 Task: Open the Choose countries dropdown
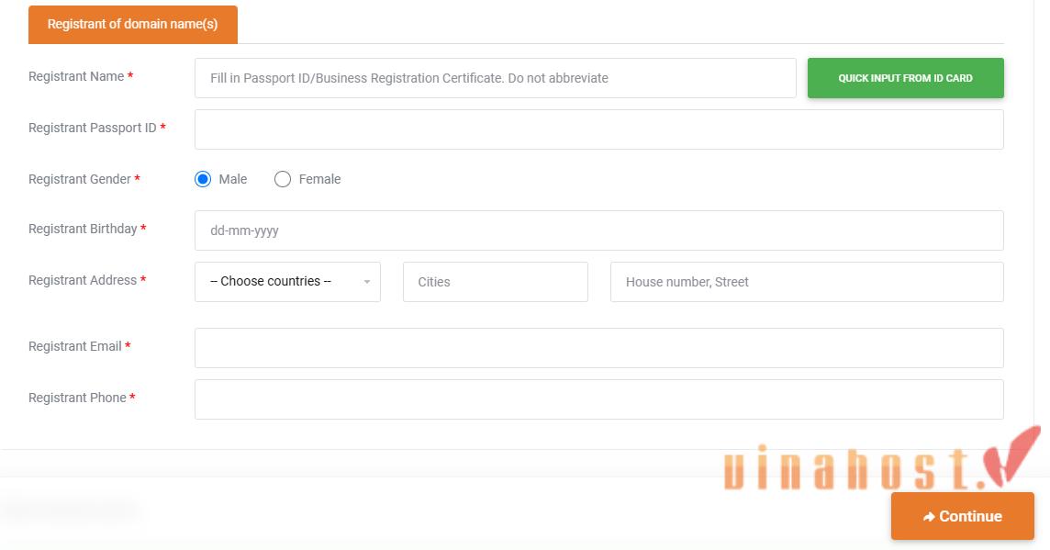tap(287, 282)
